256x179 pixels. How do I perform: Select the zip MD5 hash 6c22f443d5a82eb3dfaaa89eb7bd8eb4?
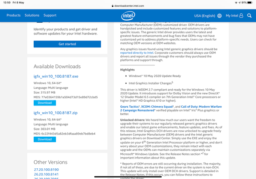point(68,134)
